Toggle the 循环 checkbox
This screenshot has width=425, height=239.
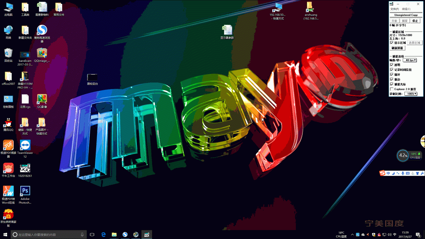pos(391,75)
